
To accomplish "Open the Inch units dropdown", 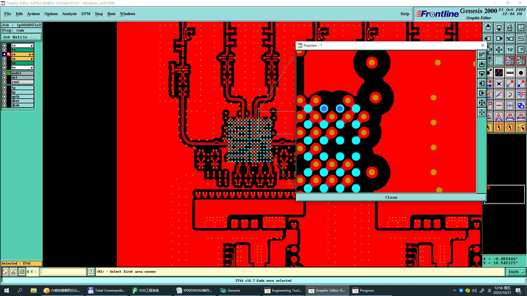I will (x=516, y=272).
